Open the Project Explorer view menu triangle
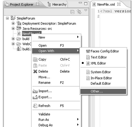Viewport: 135px width, 127px height. pyautogui.click(x=86, y=10)
